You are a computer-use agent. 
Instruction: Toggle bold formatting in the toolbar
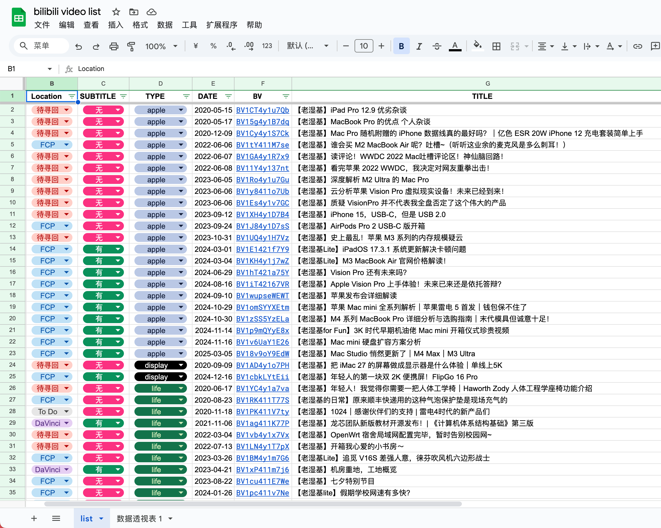[x=401, y=46]
